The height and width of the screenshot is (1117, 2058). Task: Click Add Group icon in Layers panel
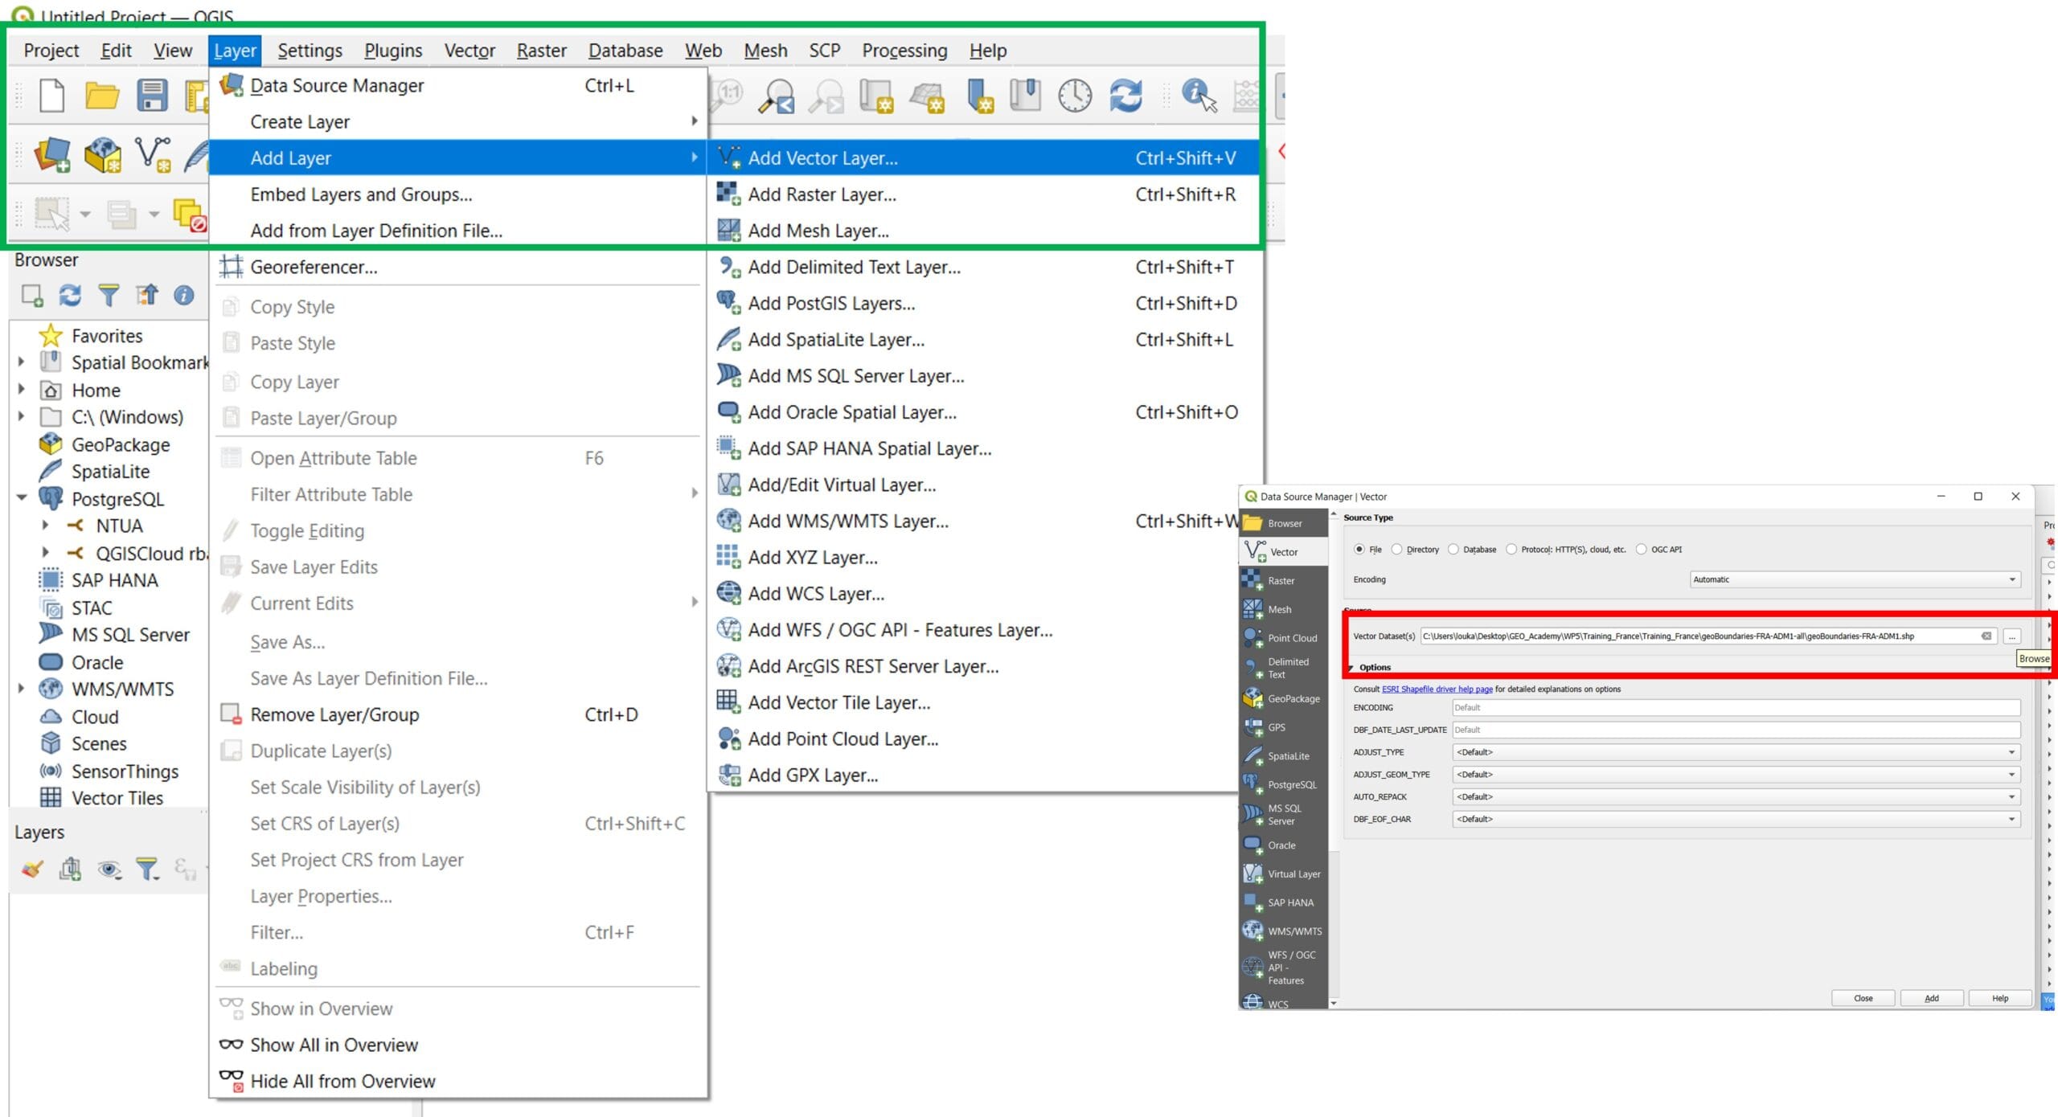71,869
